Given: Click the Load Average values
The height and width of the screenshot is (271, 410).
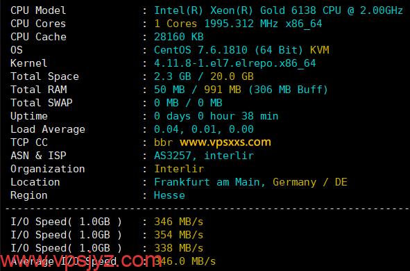Looking at the screenshot, I should [x=204, y=129].
